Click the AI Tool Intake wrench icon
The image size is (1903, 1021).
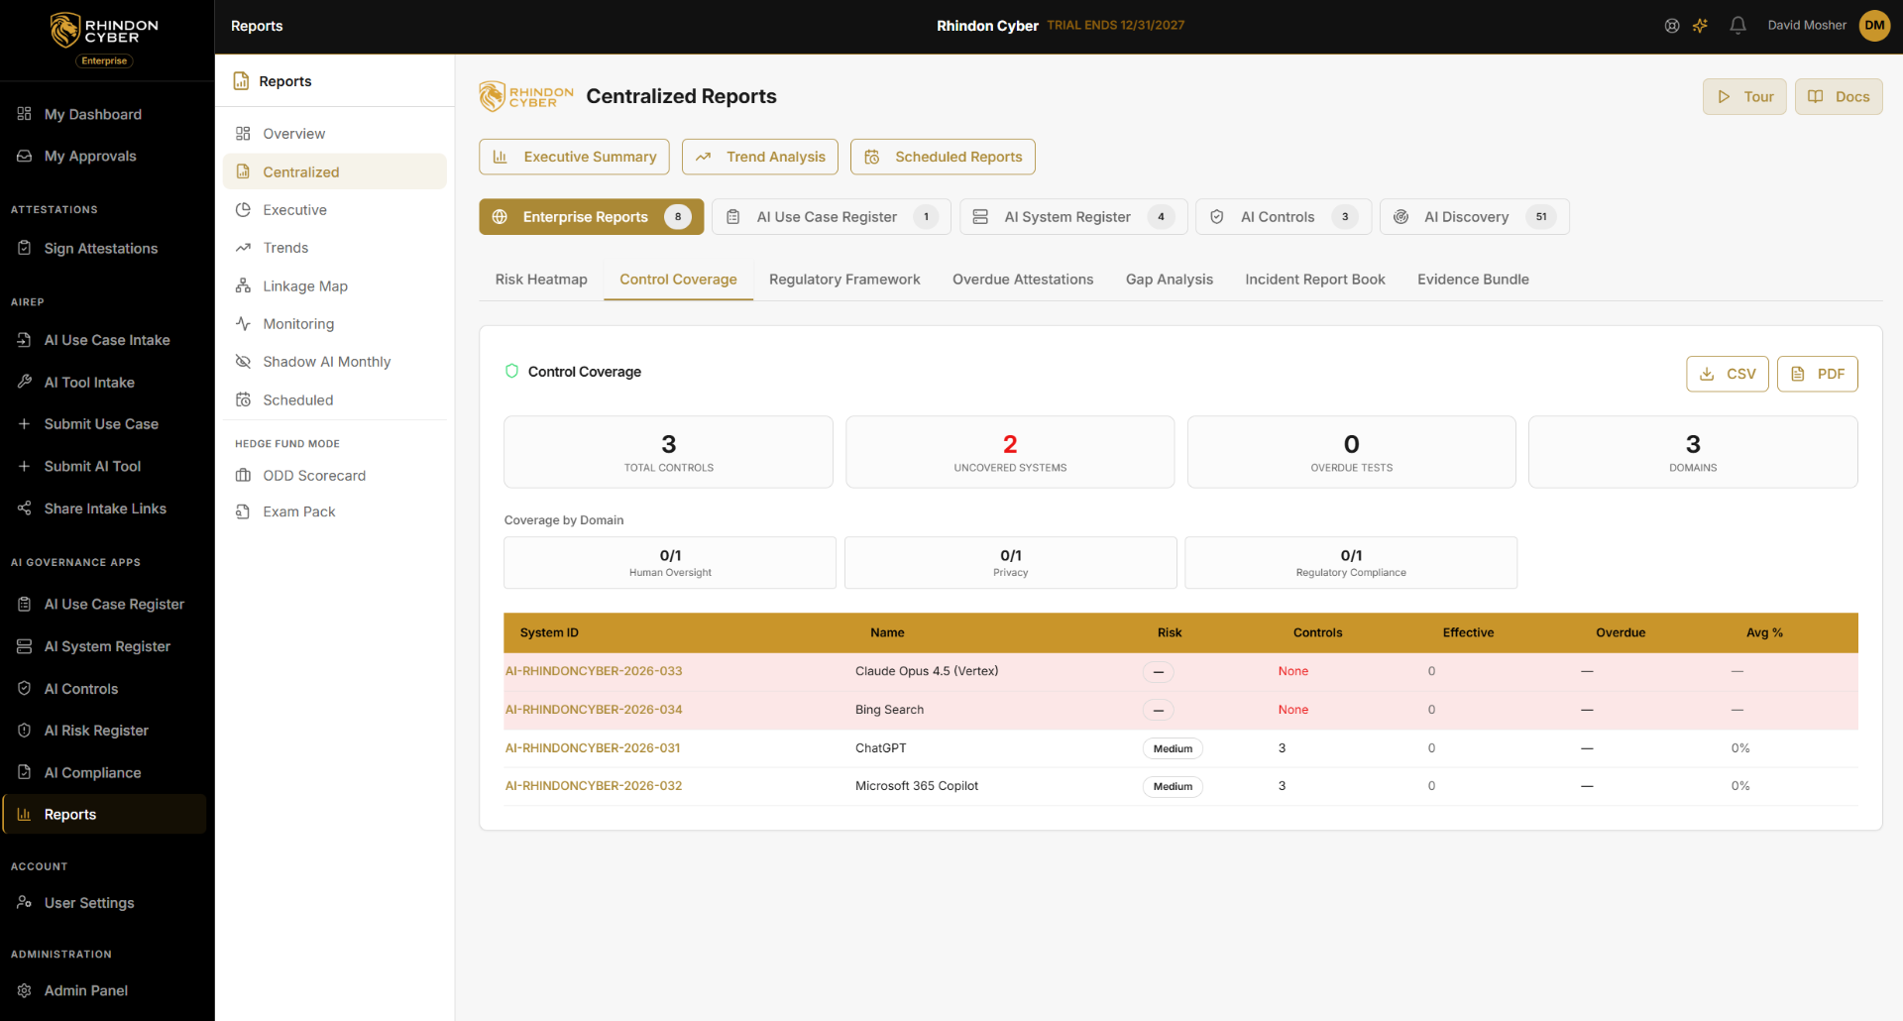pyautogui.click(x=25, y=382)
